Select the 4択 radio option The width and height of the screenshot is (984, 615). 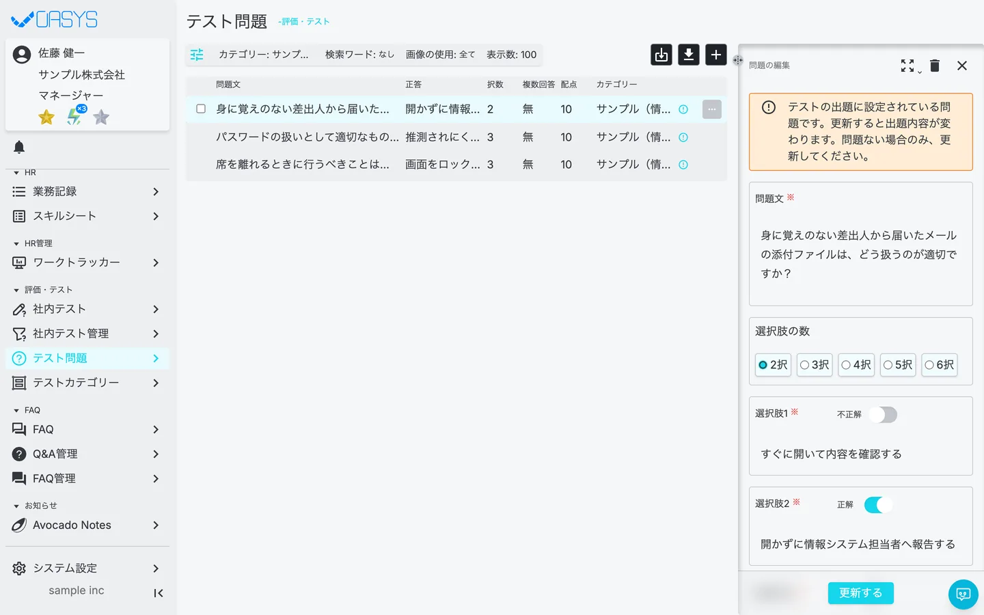[856, 365]
